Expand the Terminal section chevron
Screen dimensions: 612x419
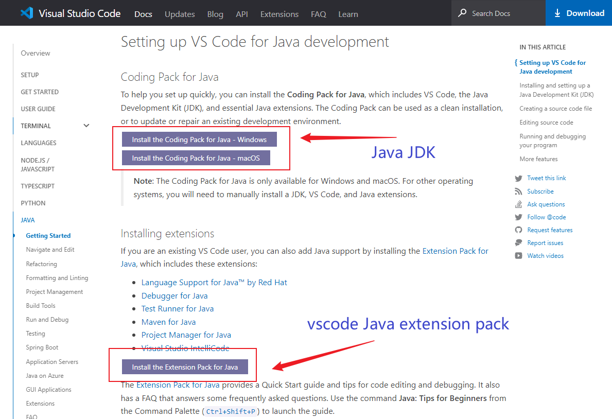pos(86,126)
